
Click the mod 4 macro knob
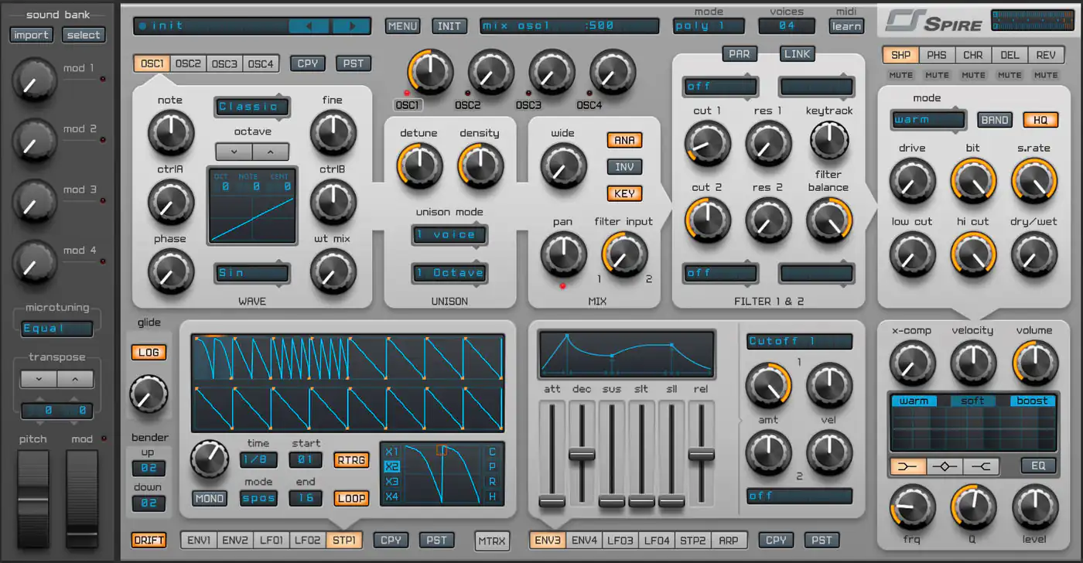pos(34,263)
